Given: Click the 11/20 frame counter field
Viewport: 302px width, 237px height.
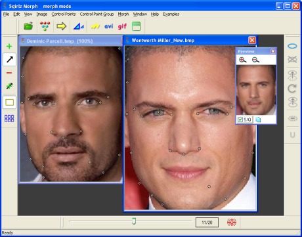Looking at the screenshot, I should coord(207,223).
